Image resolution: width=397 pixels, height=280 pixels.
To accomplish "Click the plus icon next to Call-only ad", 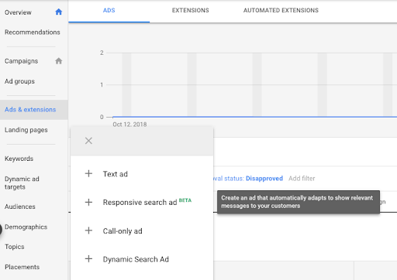I will point(88,230).
